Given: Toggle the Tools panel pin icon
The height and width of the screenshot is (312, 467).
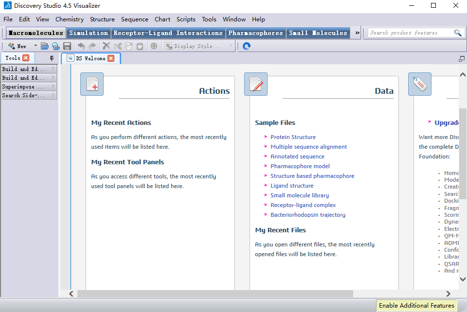Looking at the screenshot, I should [52, 58].
